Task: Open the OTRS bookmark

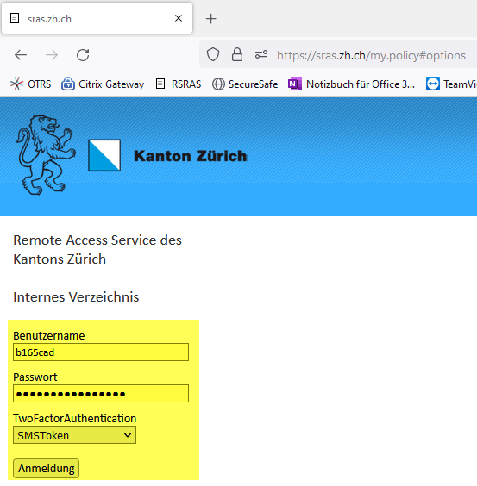Action: coord(30,84)
